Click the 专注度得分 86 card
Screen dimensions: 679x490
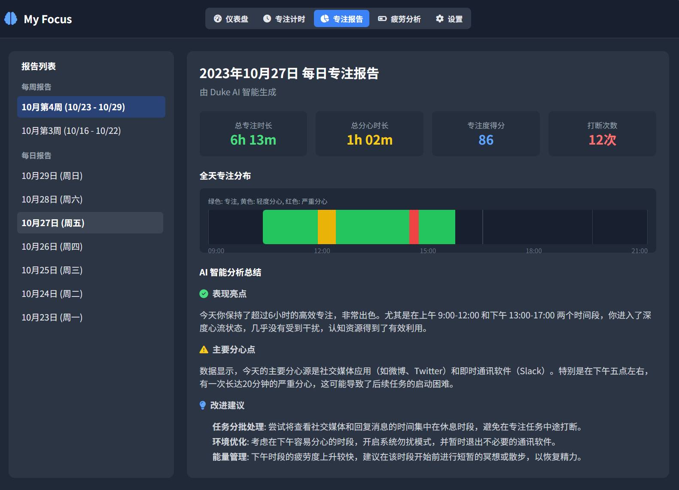[486, 133]
